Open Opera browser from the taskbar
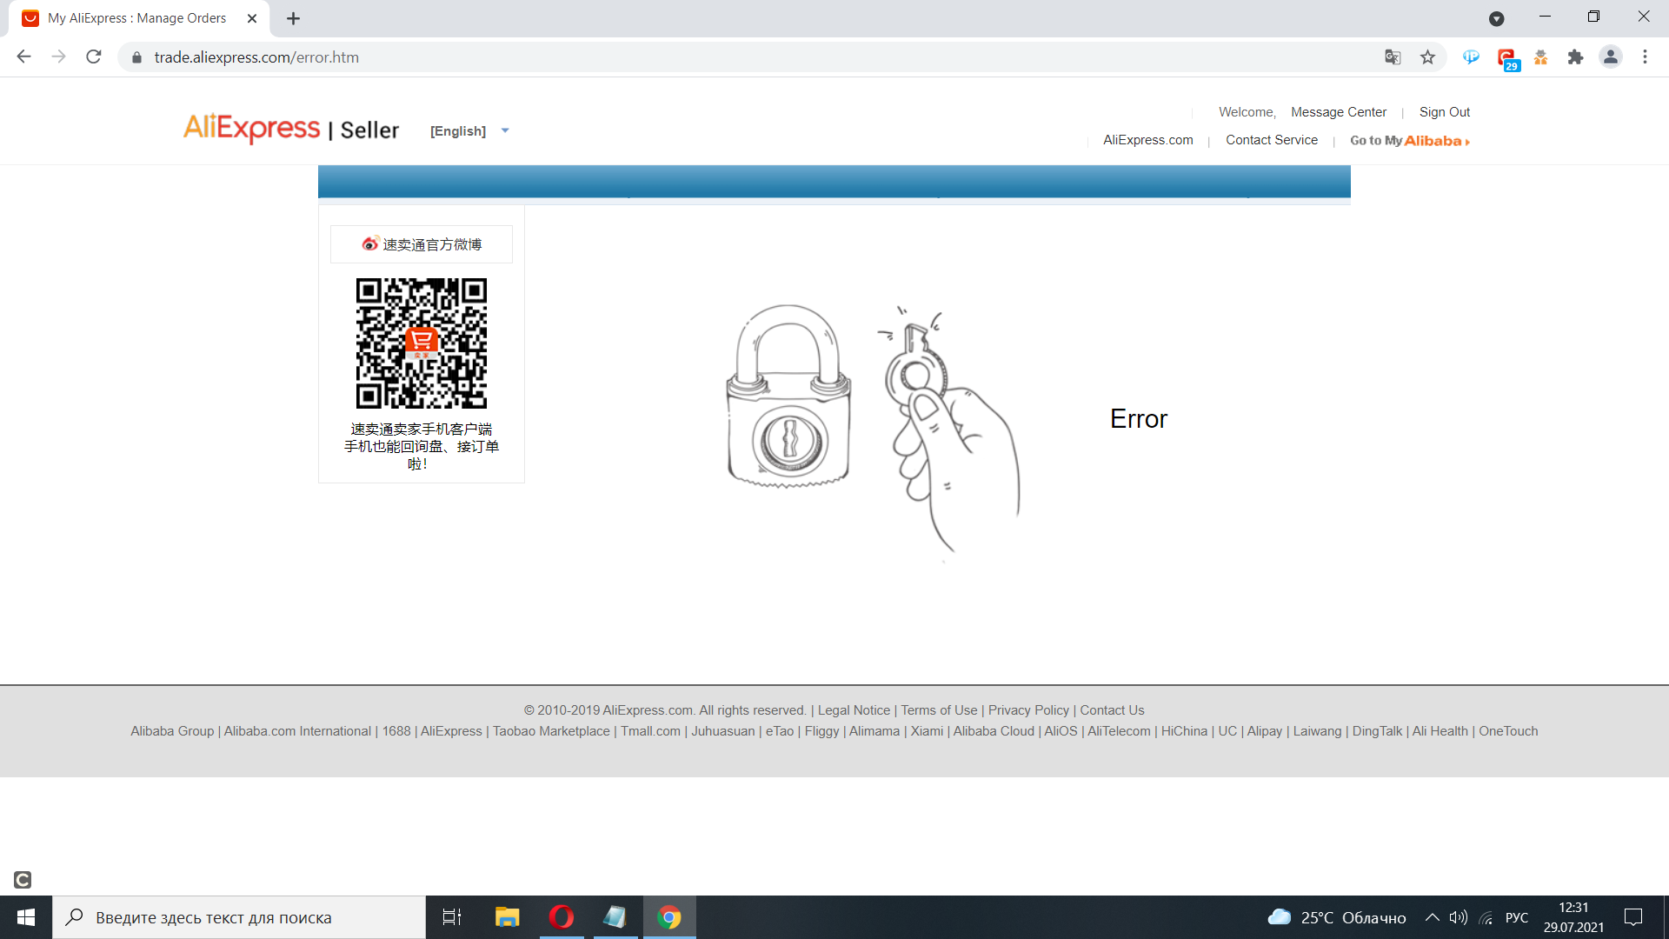1669x939 pixels. [x=562, y=917]
